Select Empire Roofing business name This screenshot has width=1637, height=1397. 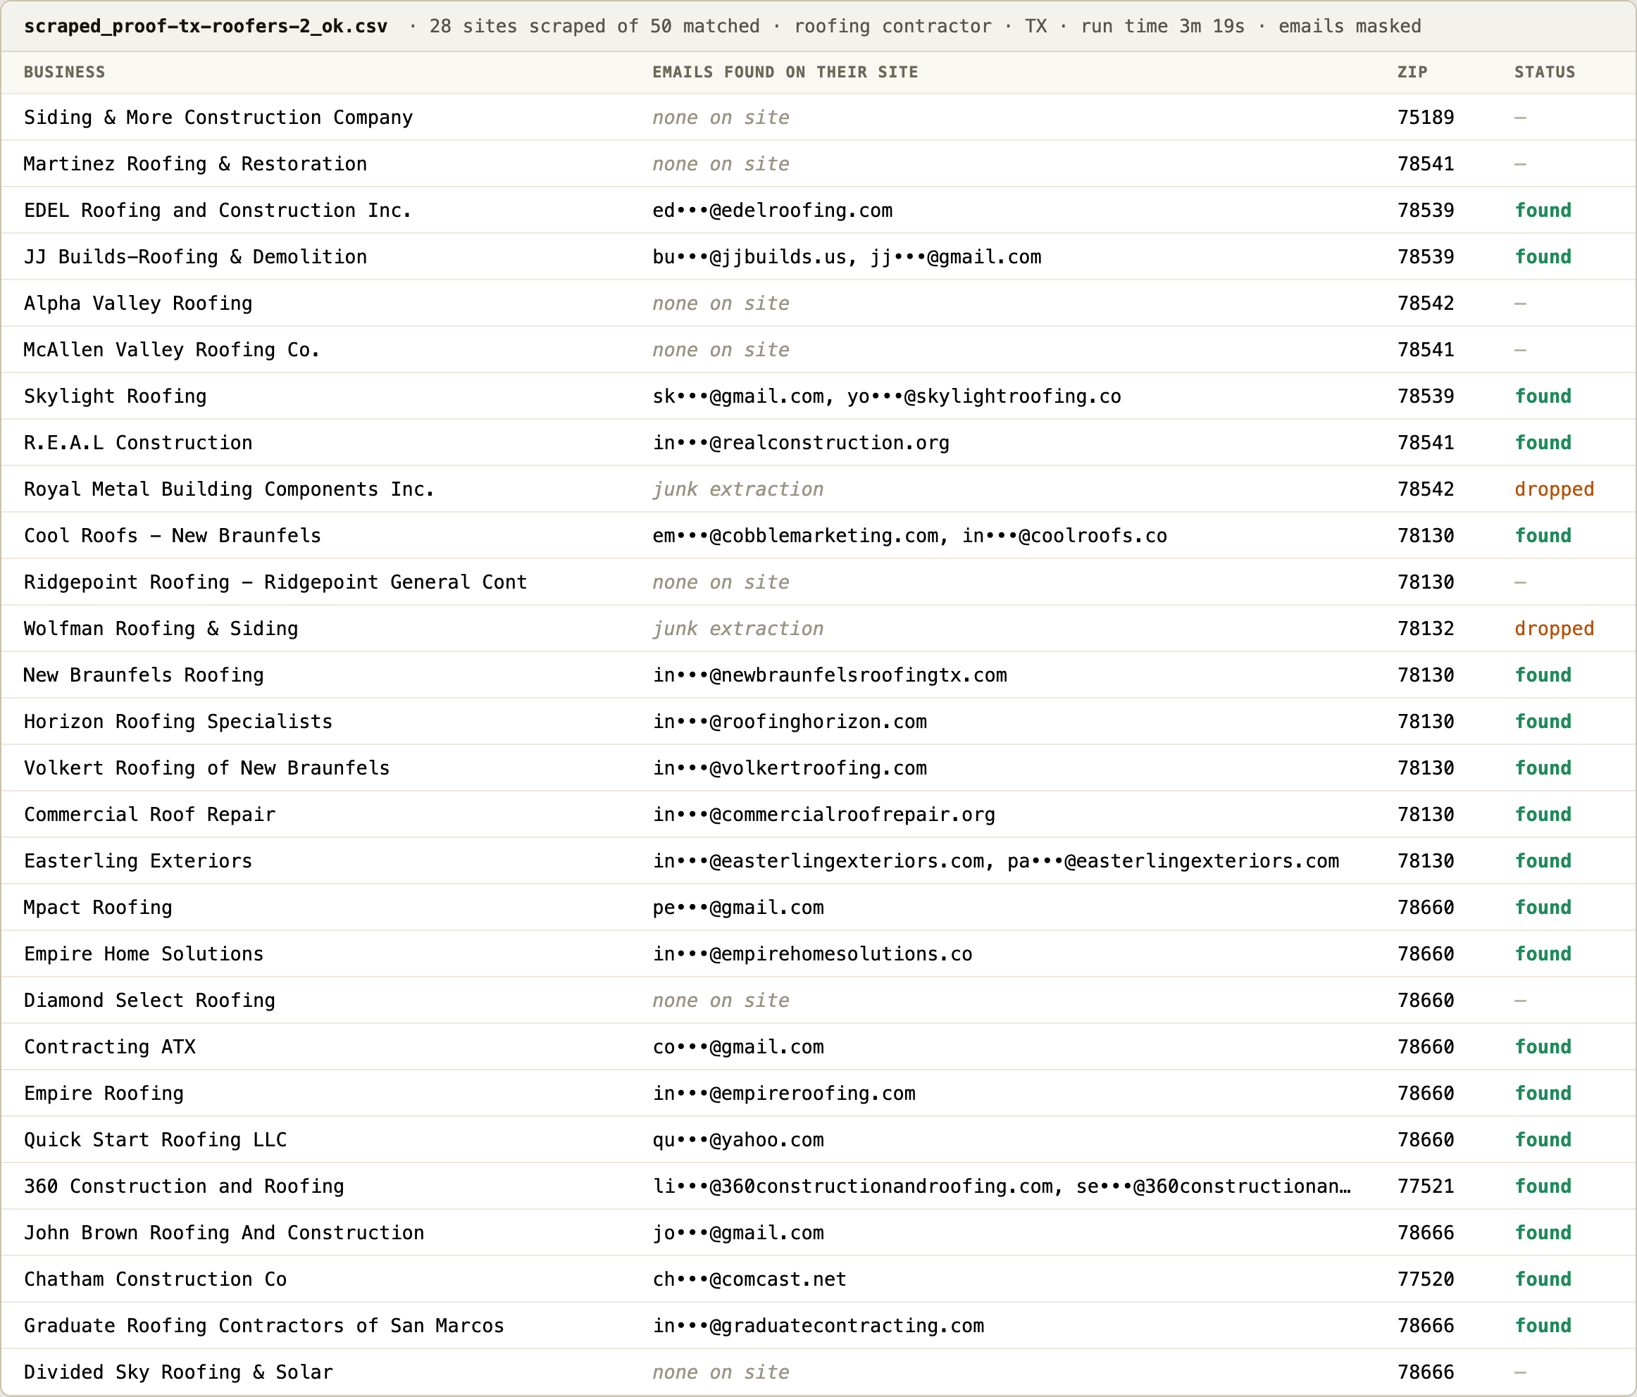[x=104, y=1094]
